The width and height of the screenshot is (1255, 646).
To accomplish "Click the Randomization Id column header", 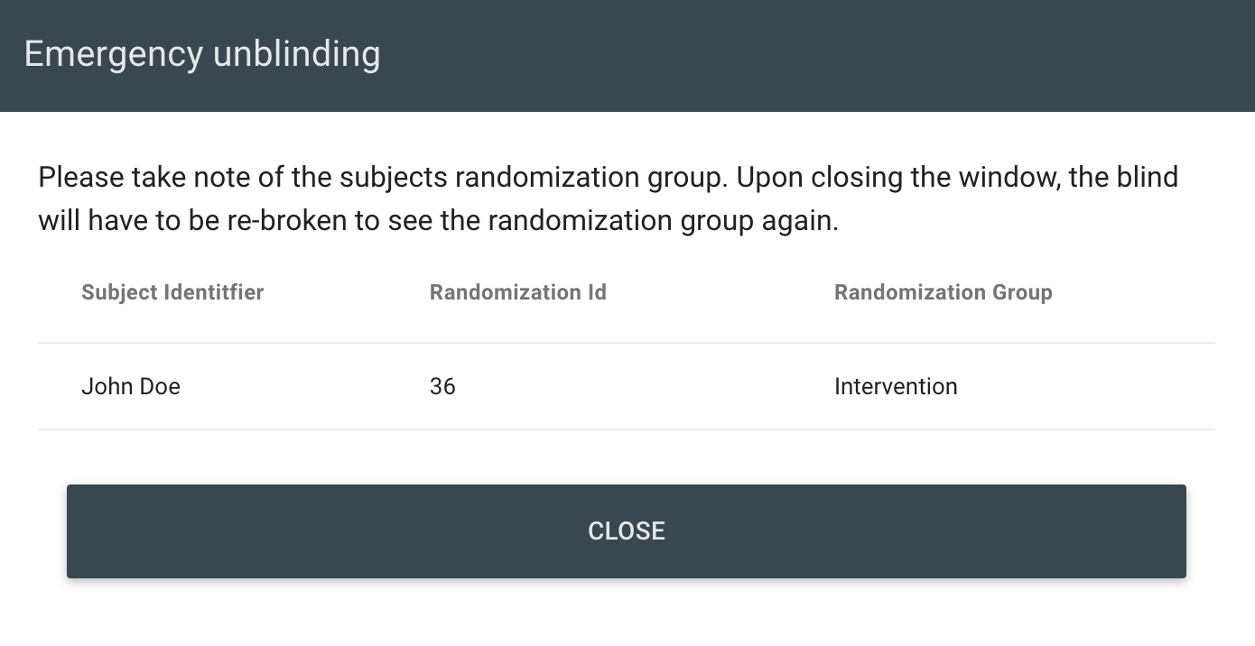I will pyautogui.click(x=517, y=292).
